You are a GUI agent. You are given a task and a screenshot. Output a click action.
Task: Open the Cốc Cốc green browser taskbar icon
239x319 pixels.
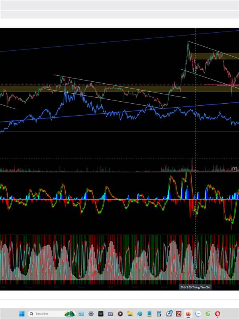point(208,314)
